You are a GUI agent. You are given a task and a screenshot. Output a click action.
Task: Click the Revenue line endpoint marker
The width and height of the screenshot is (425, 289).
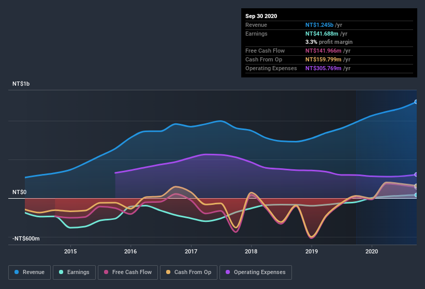pos(416,102)
